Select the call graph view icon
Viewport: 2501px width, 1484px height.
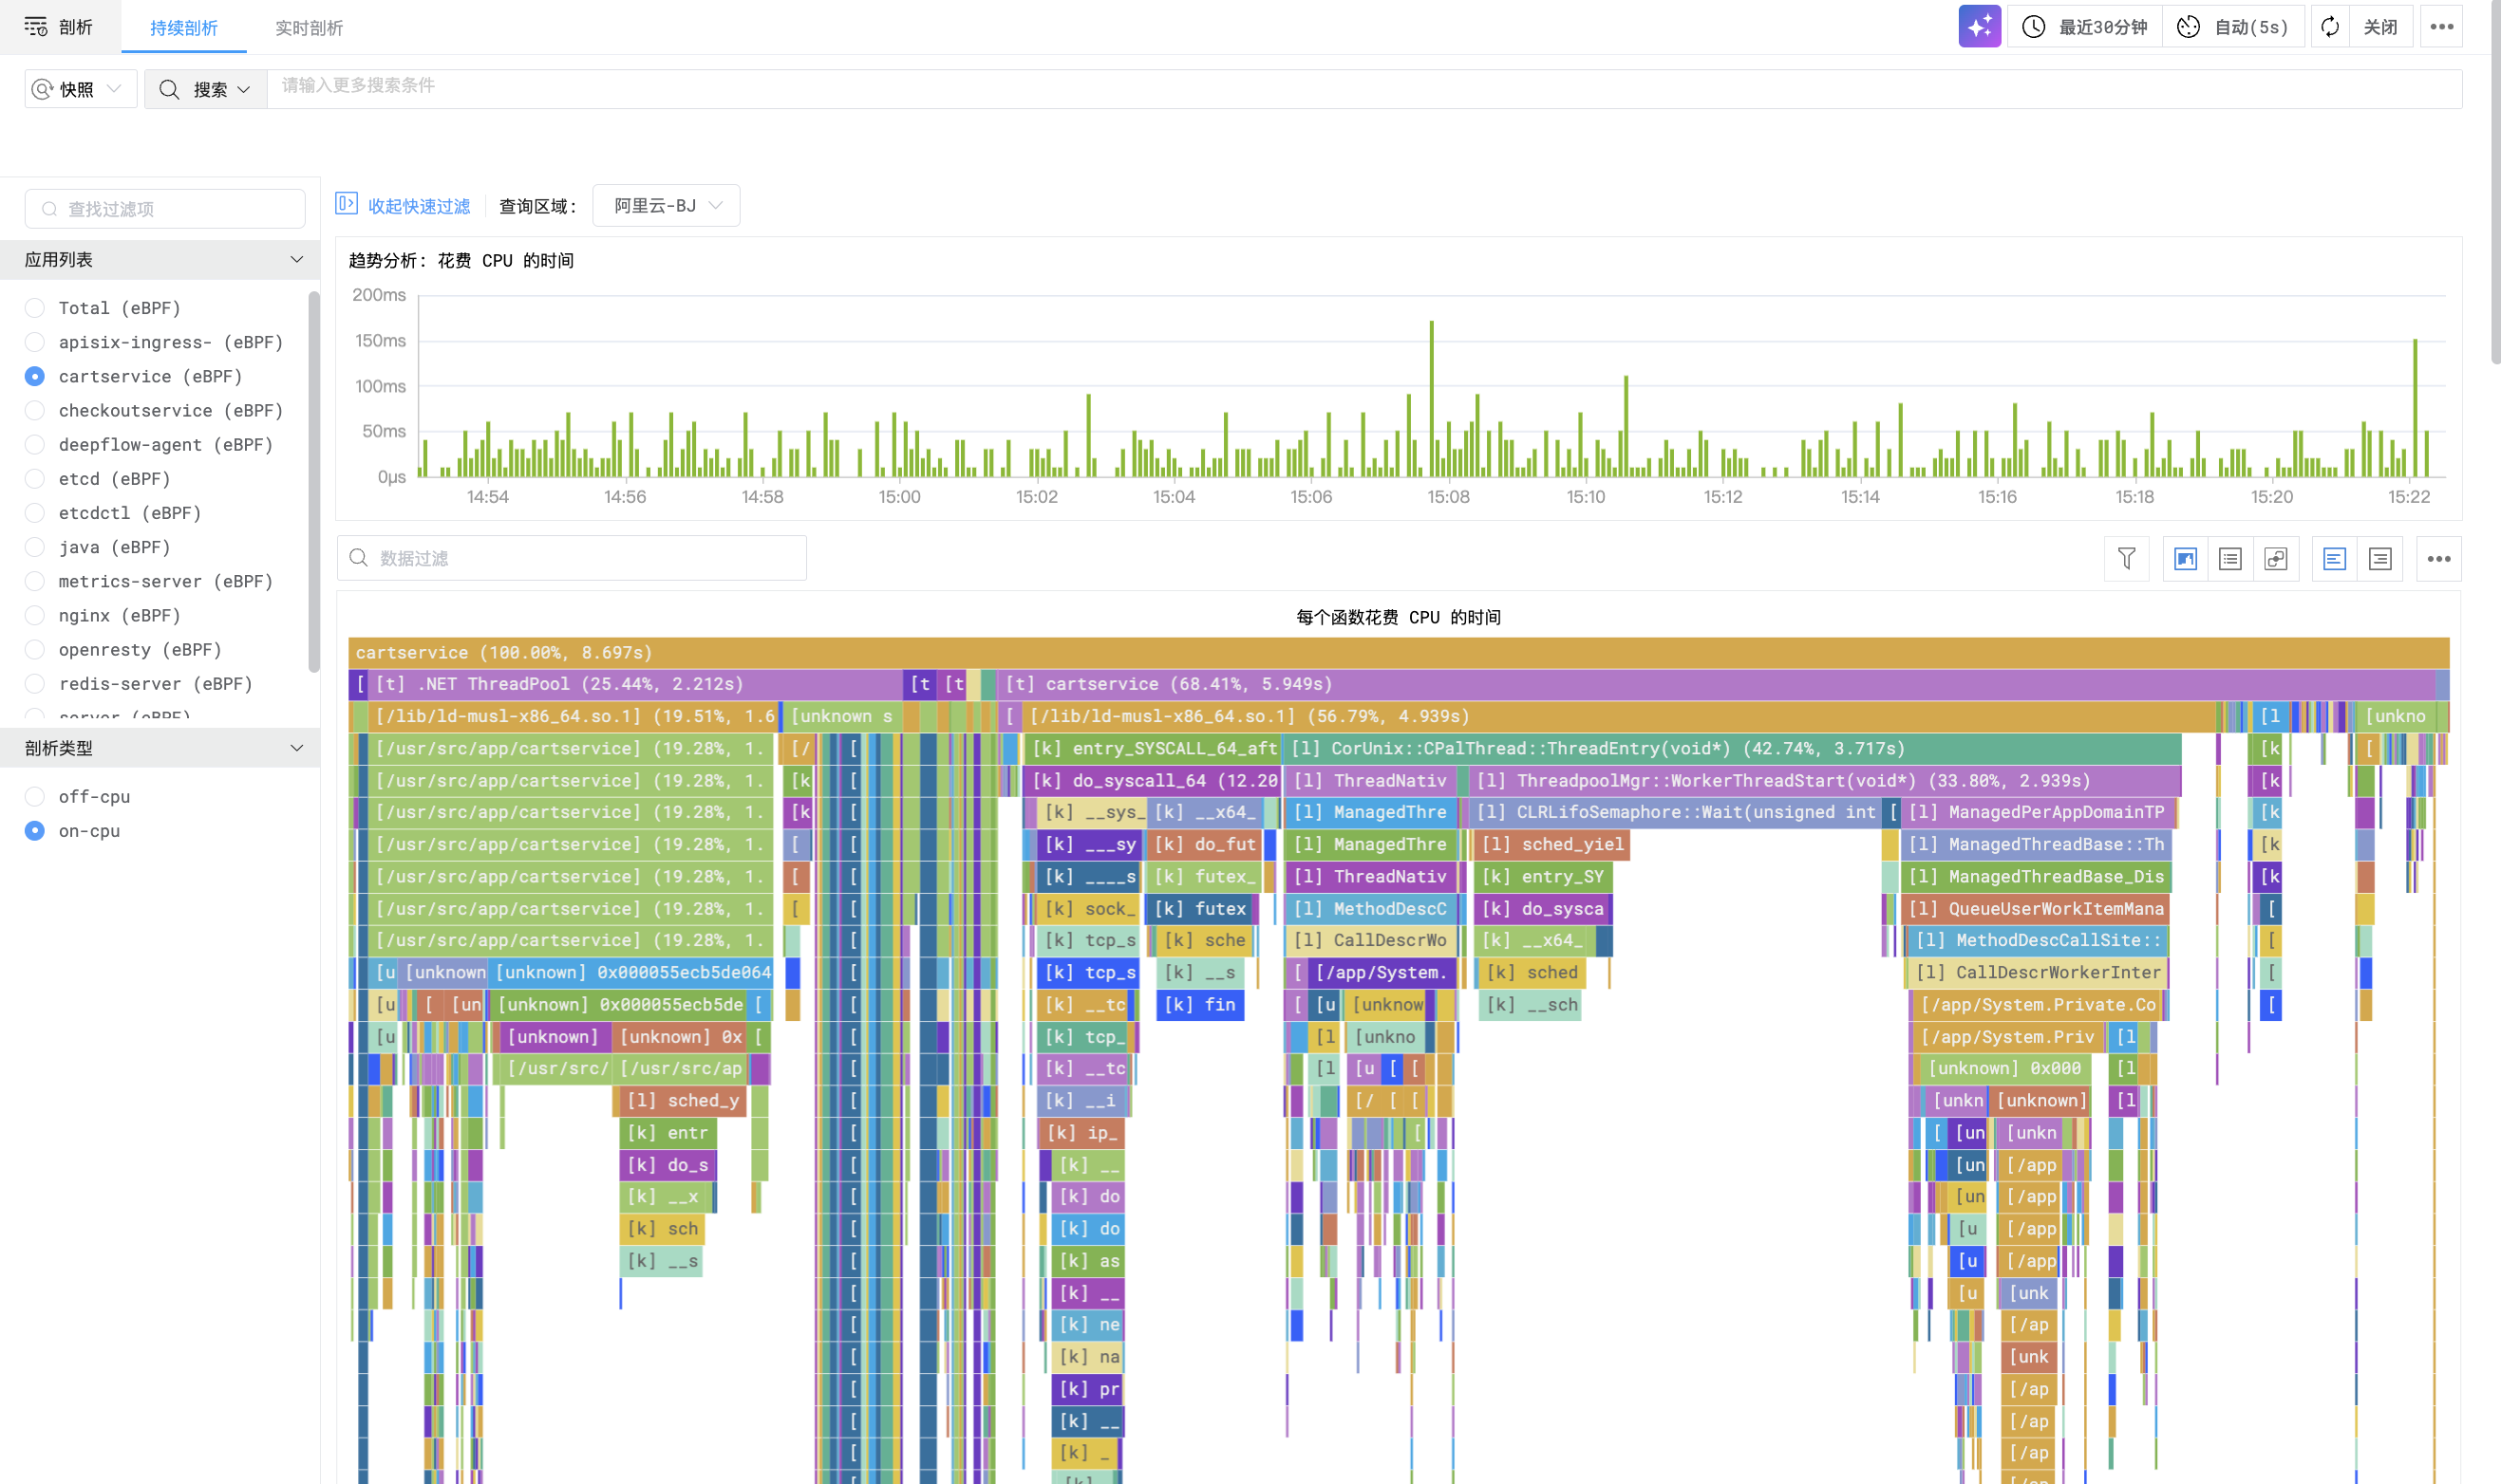pyautogui.click(x=2275, y=558)
